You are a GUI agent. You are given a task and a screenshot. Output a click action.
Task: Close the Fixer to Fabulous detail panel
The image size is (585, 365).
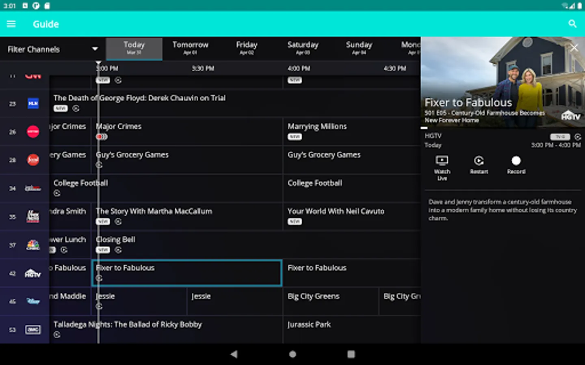point(574,48)
